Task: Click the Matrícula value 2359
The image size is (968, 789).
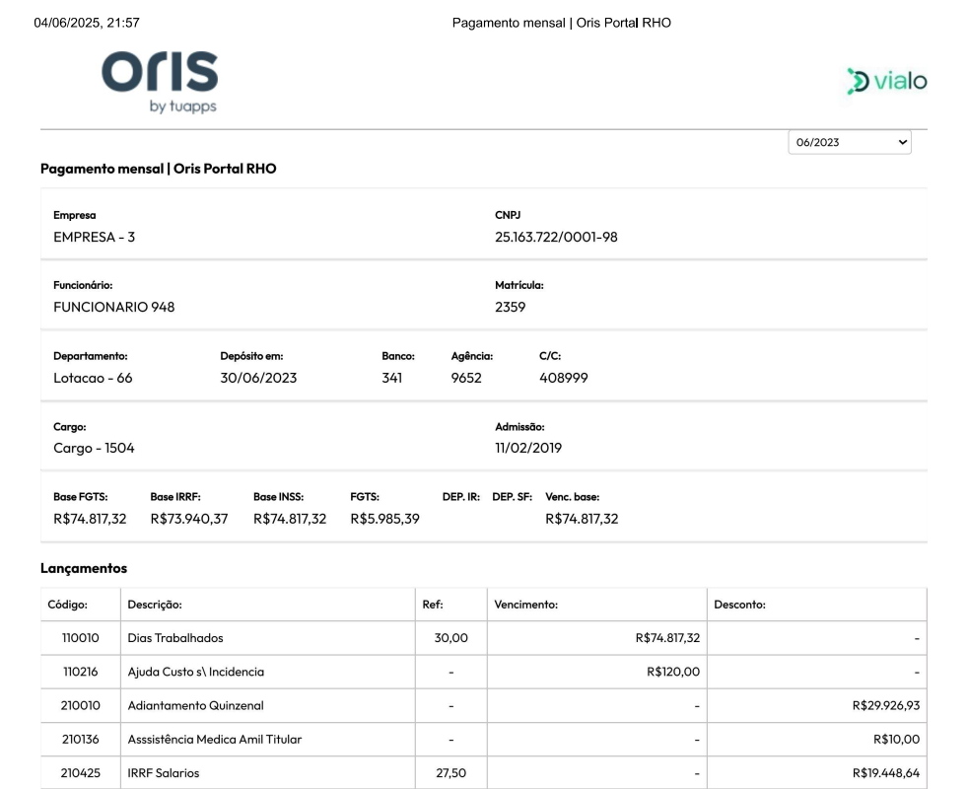Action: 510,307
